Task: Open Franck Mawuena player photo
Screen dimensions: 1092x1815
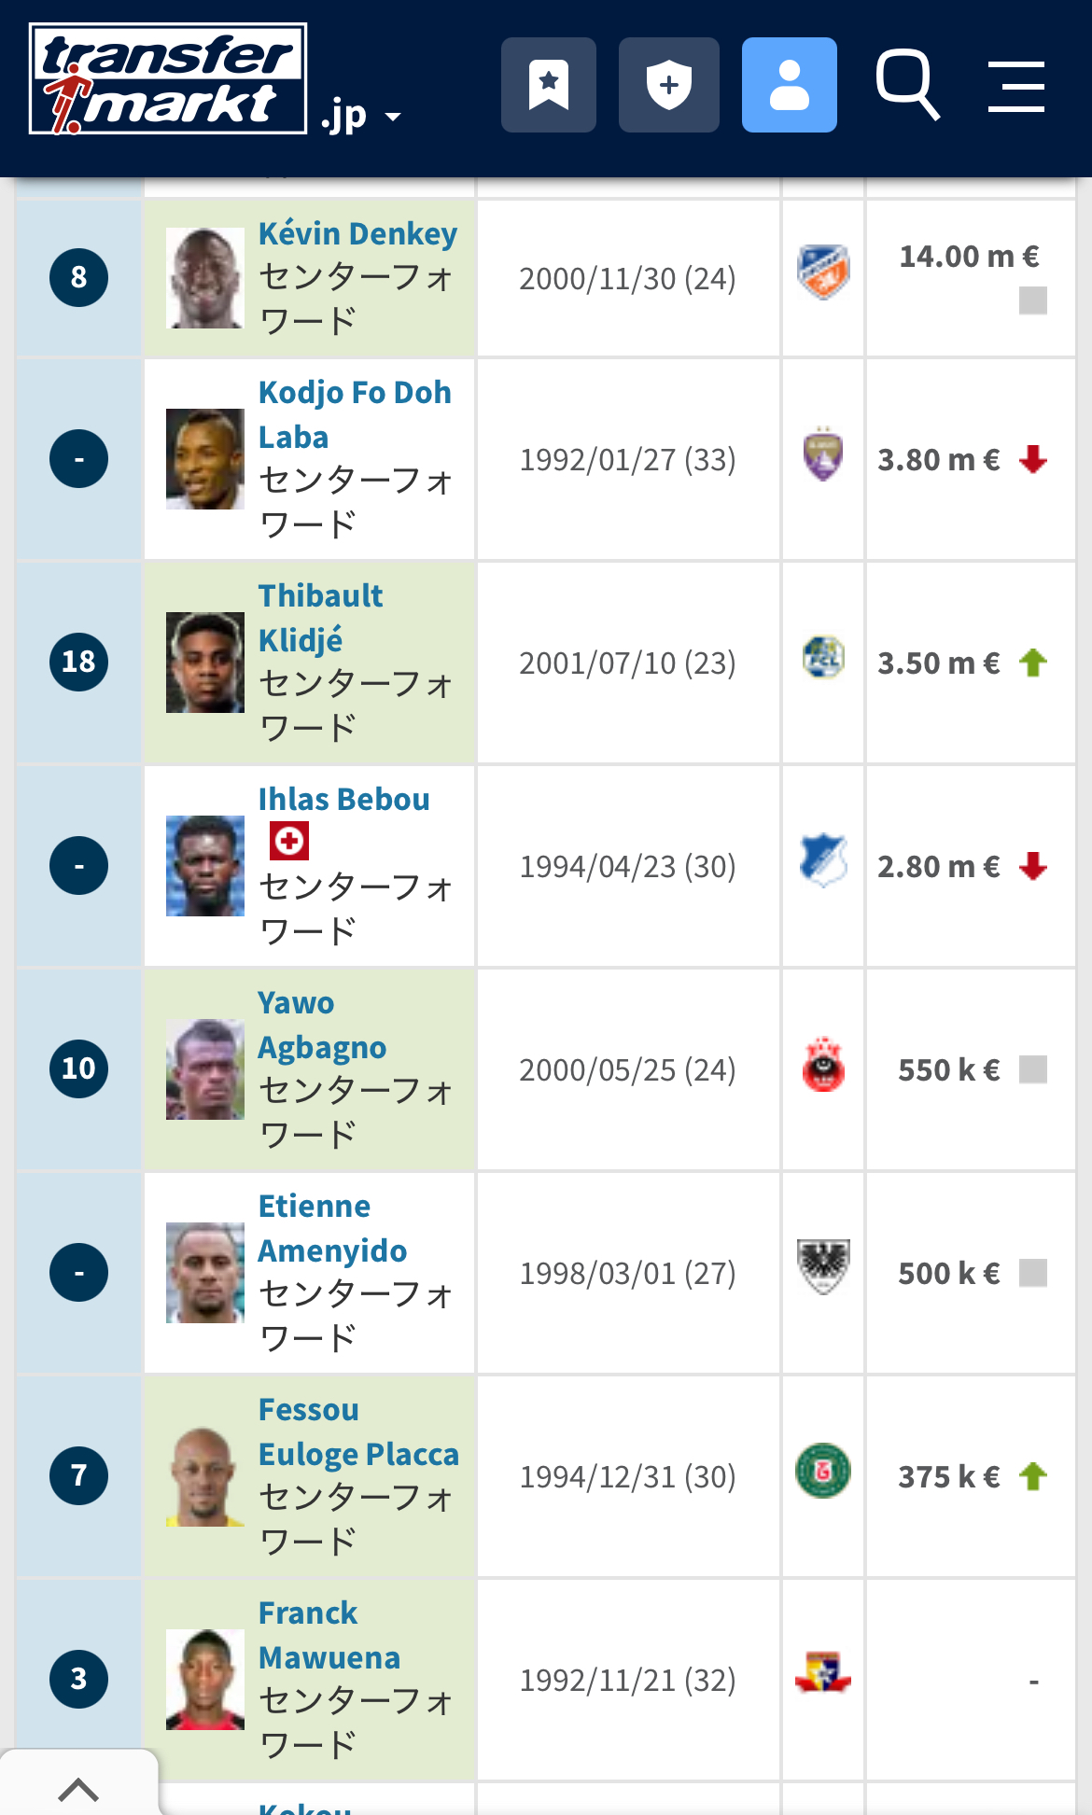Action: pyautogui.click(x=205, y=1680)
